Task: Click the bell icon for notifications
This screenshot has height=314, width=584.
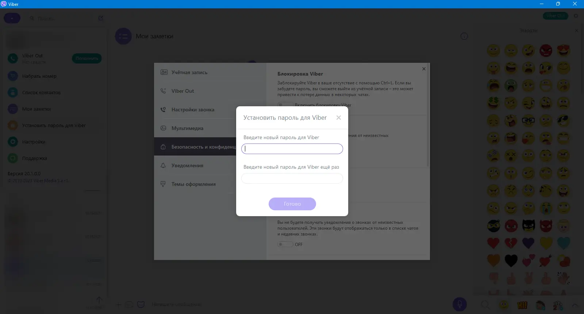Action: [163, 165]
